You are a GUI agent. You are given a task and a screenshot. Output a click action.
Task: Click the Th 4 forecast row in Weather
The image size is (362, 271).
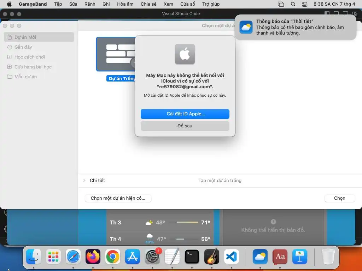coord(160,239)
